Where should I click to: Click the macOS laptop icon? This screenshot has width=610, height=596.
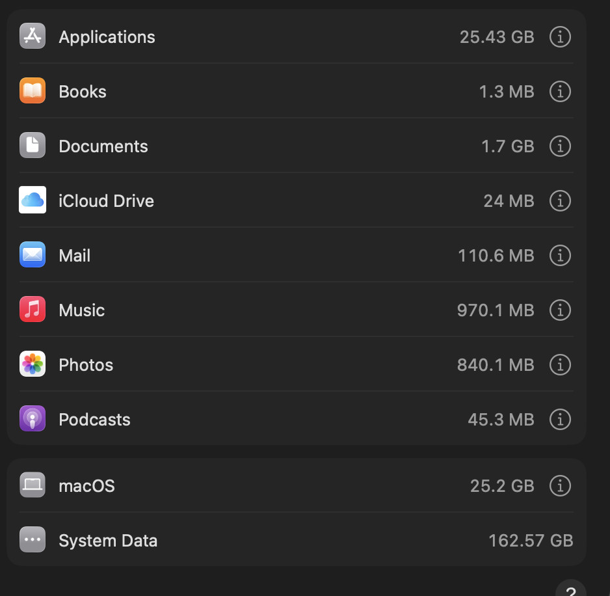click(x=33, y=485)
